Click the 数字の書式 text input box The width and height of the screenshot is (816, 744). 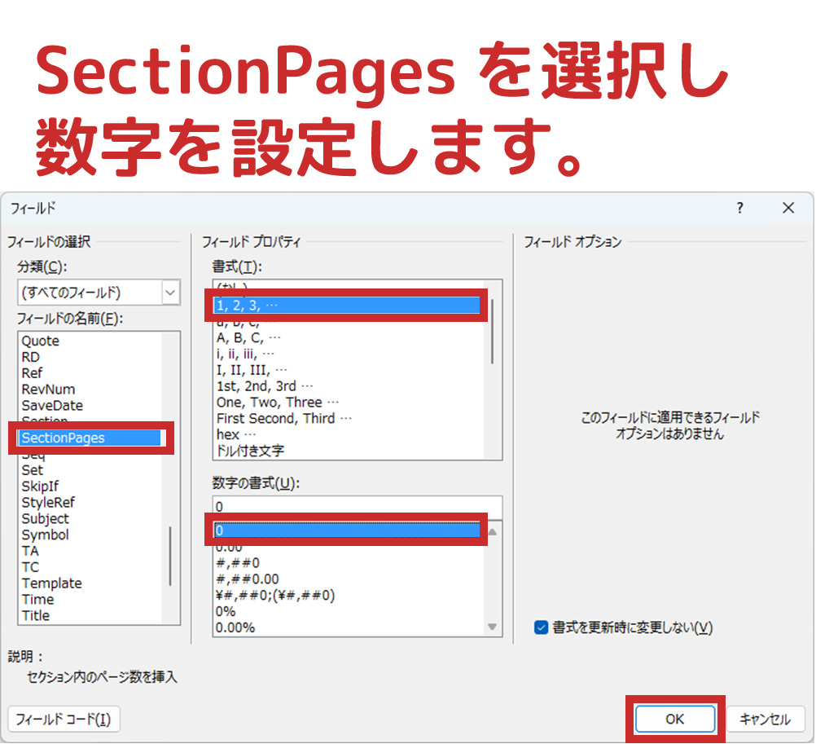coord(357,506)
